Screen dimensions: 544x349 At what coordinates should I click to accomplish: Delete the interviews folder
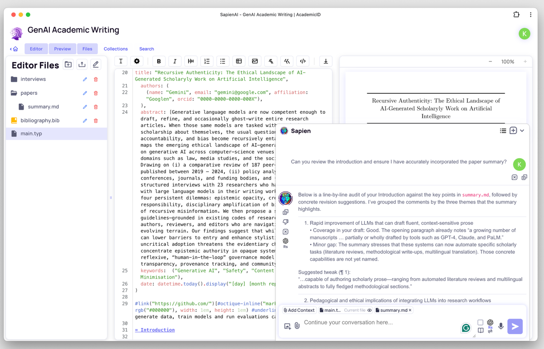point(96,79)
